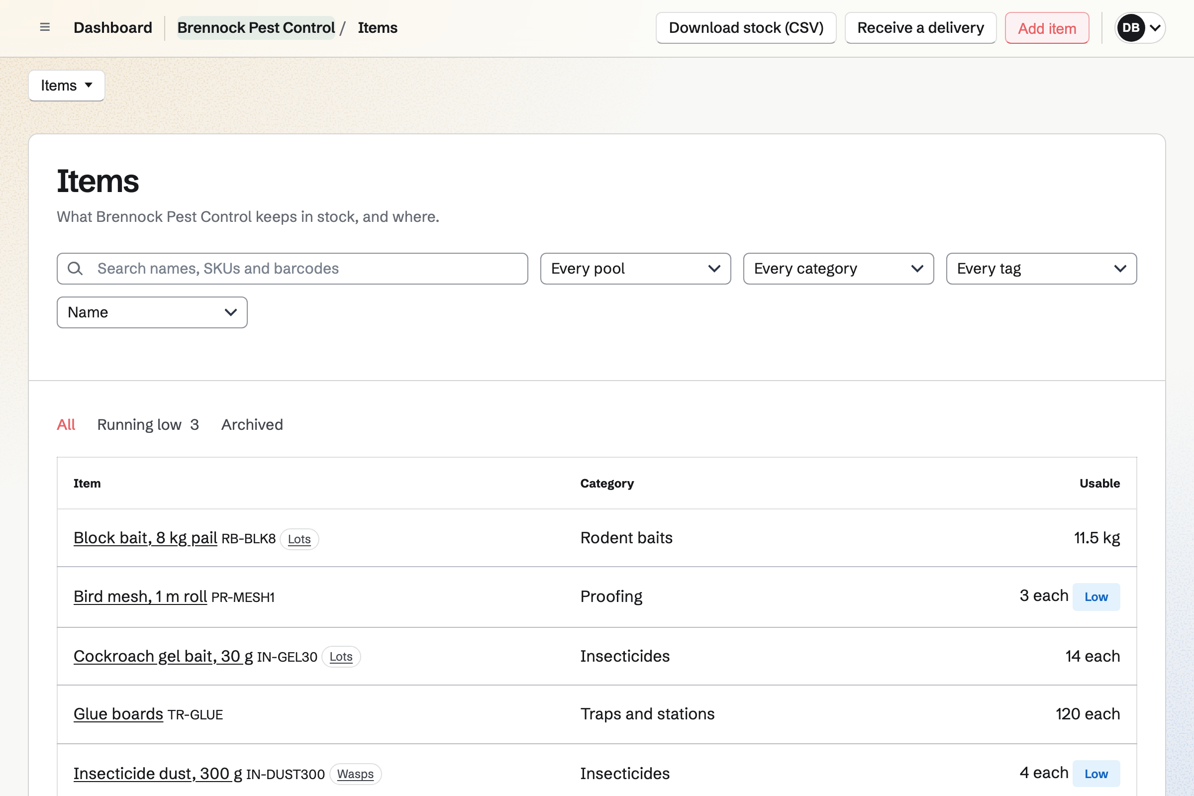1194x796 pixels.
Task: Click Receive a delivery button
Action: [920, 27]
